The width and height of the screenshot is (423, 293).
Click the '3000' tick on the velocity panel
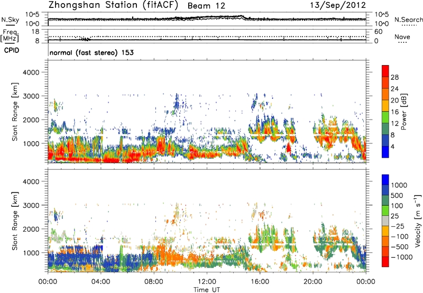tap(31, 205)
